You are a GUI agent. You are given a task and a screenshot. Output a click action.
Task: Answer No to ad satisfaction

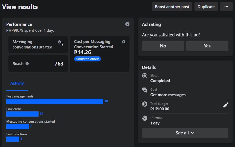click(163, 46)
